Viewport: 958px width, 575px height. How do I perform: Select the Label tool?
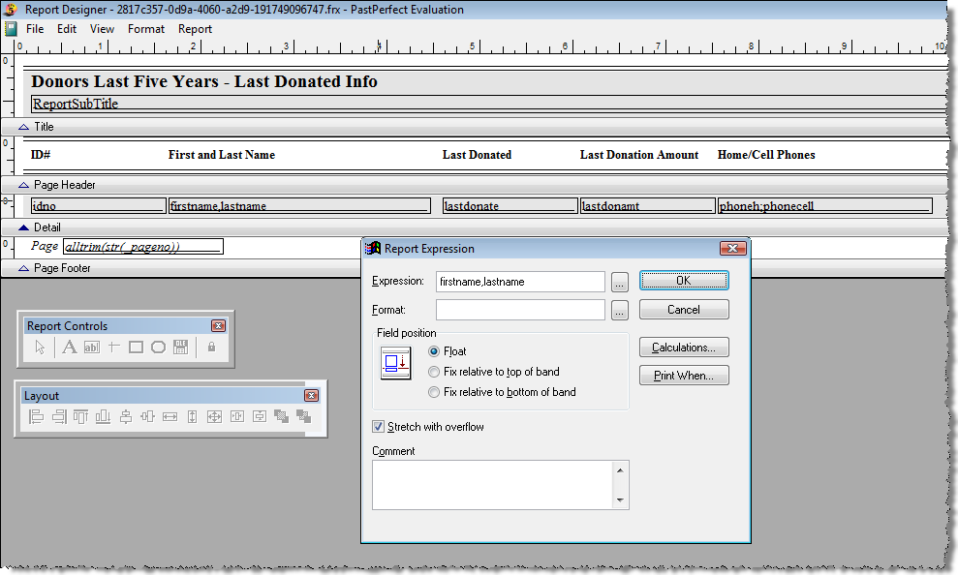pyautogui.click(x=69, y=348)
